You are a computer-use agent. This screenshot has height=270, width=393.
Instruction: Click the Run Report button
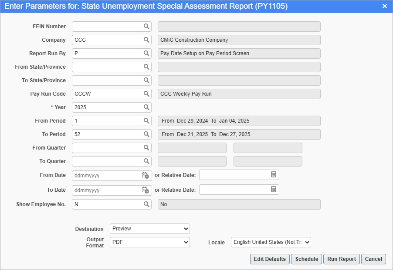(341, 259)
